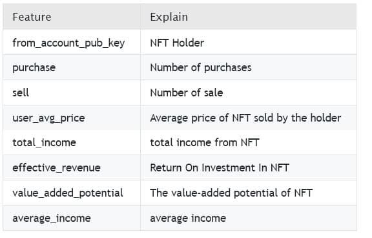
Task: Click the purchase feature cell
Action: coord(72,67)
